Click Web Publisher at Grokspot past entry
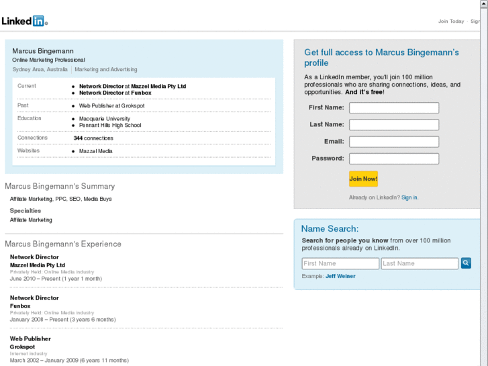The height and width of the screenshot is (366, 488). click(111, 106)
